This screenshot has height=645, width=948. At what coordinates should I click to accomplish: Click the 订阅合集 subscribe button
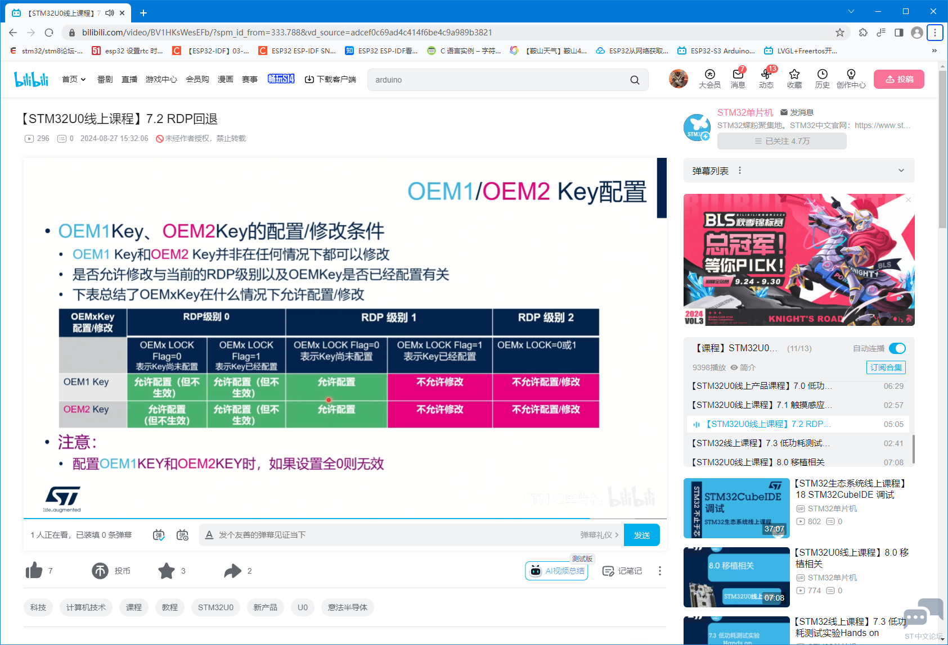[x=886, y=367]
